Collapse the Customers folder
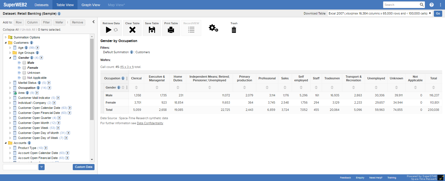This screenshot has width=445, height=181. 6,43
